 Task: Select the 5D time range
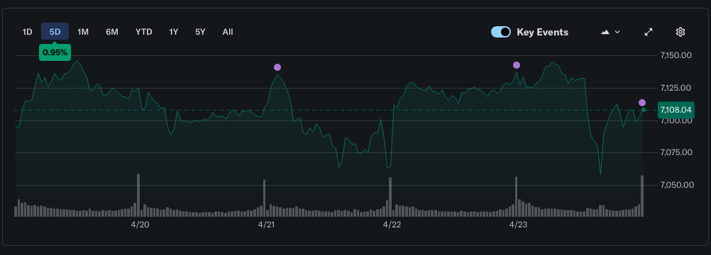55,32
